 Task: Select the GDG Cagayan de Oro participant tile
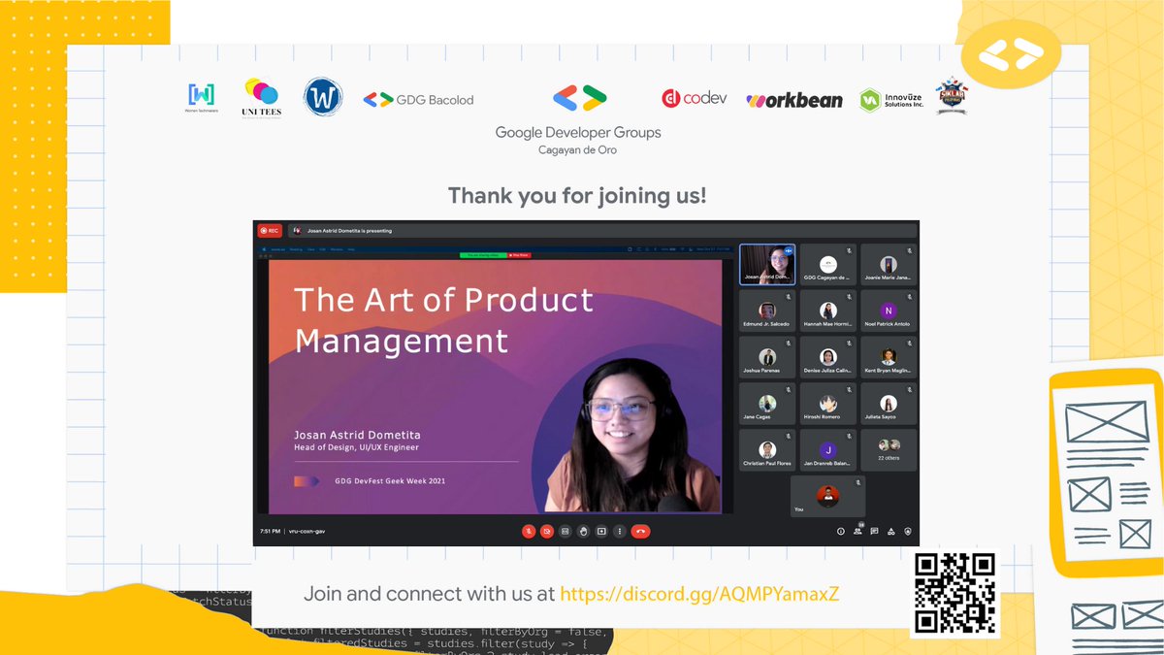(827, 264)
